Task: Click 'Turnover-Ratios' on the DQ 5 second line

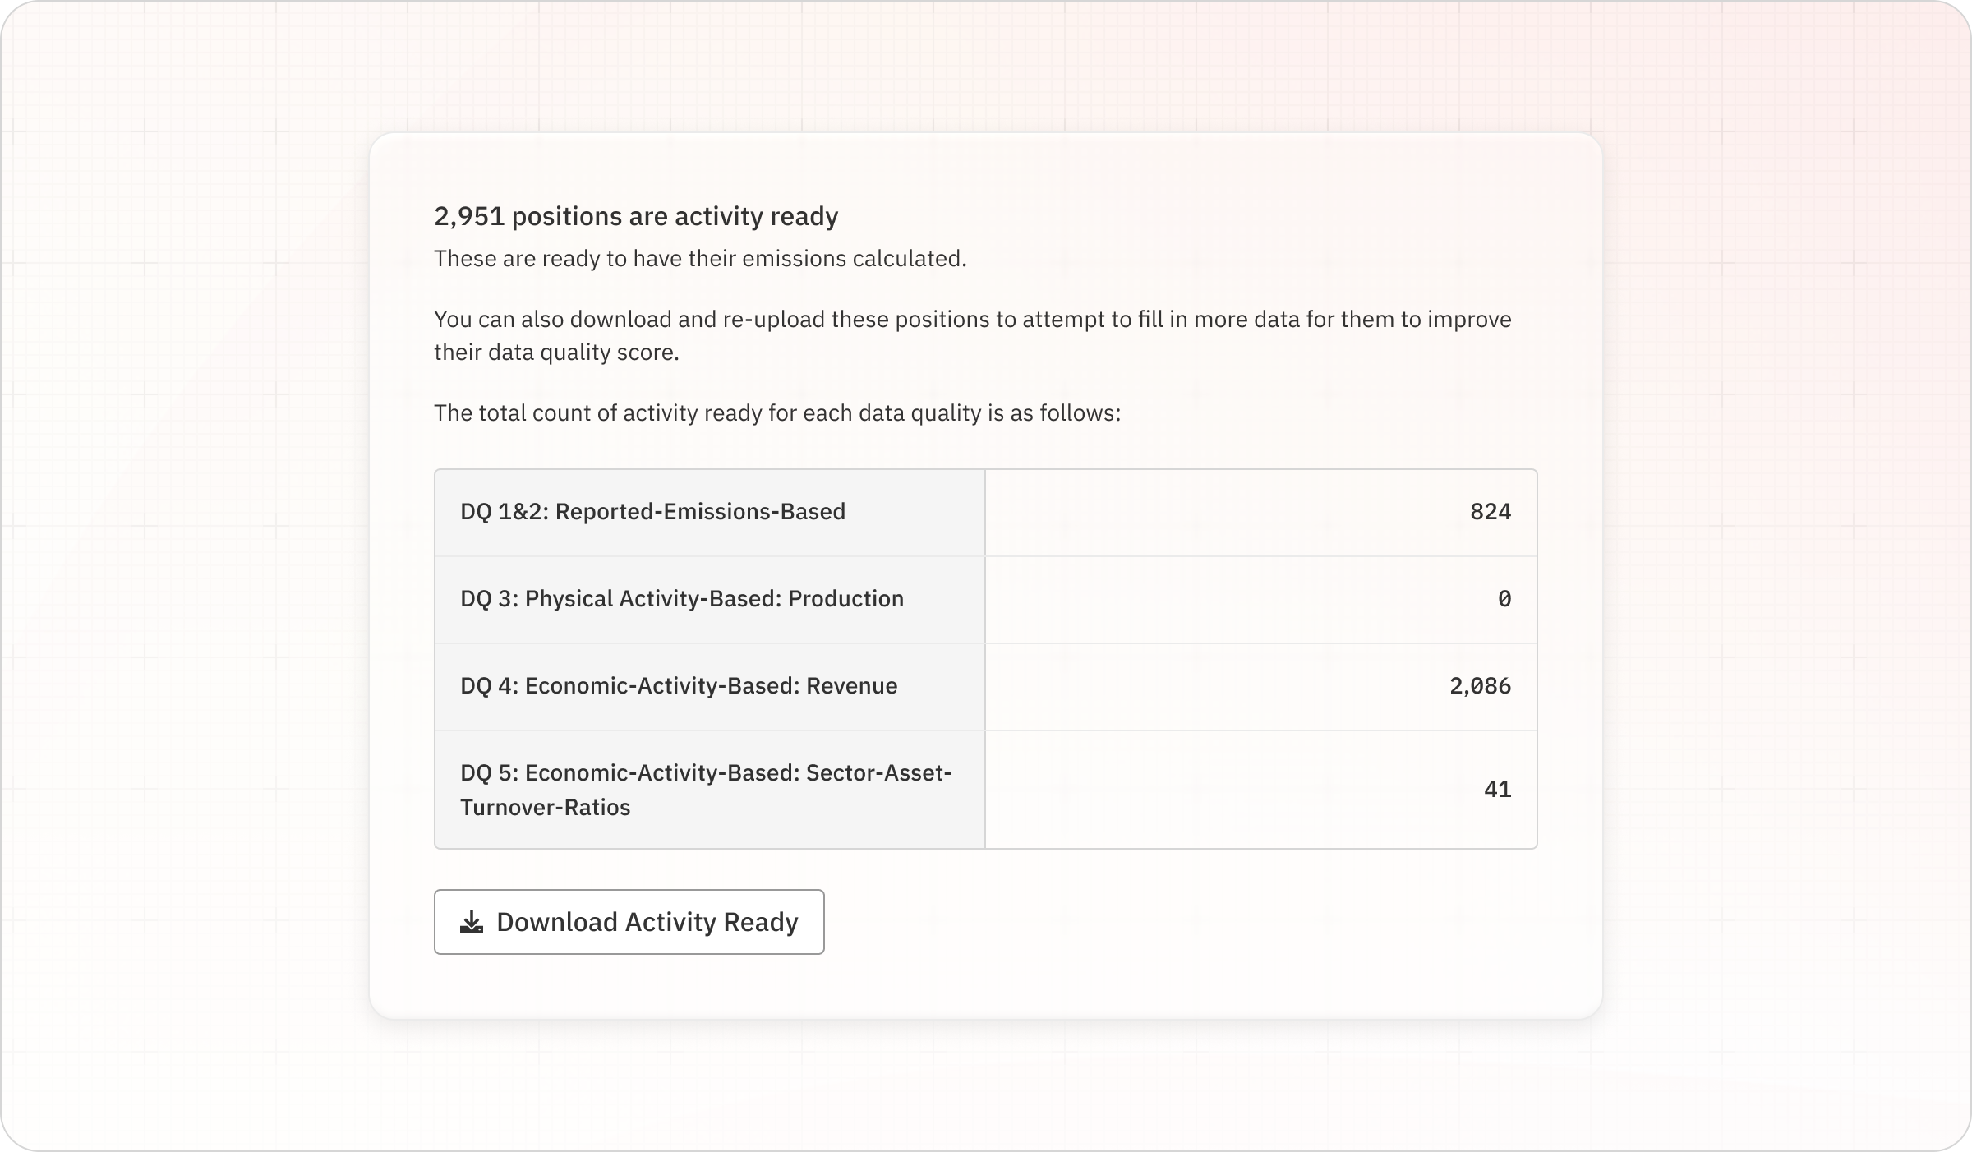Action: [545, 808]
